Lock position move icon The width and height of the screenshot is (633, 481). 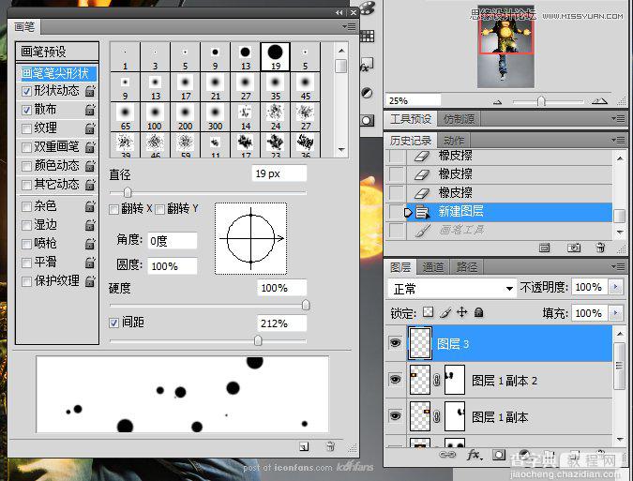pyautogui.click(x=461, y=312)
